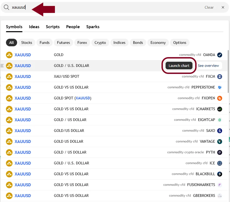Viewport: 230px width, 202px height.
Task: Filter results by Forex
Action: pyautogui.click(x=82, y=43)
